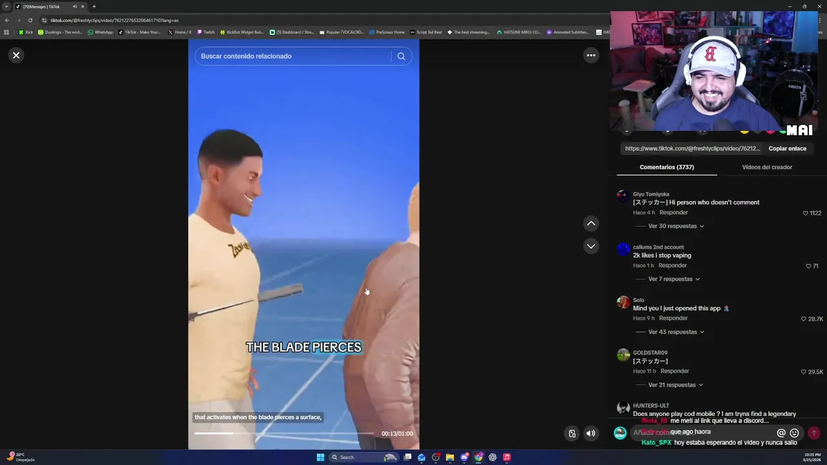Like Giyu Tomiyoka's comment heart 1122

[x=806, y=213]
